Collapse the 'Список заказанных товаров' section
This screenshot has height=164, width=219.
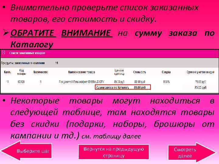point(4,53)
